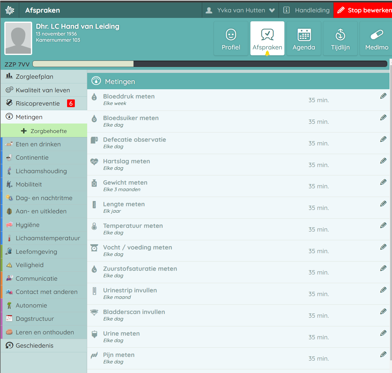Expand Metingen section in sidebar
392x373 pixels.
(x=29, y=117)
